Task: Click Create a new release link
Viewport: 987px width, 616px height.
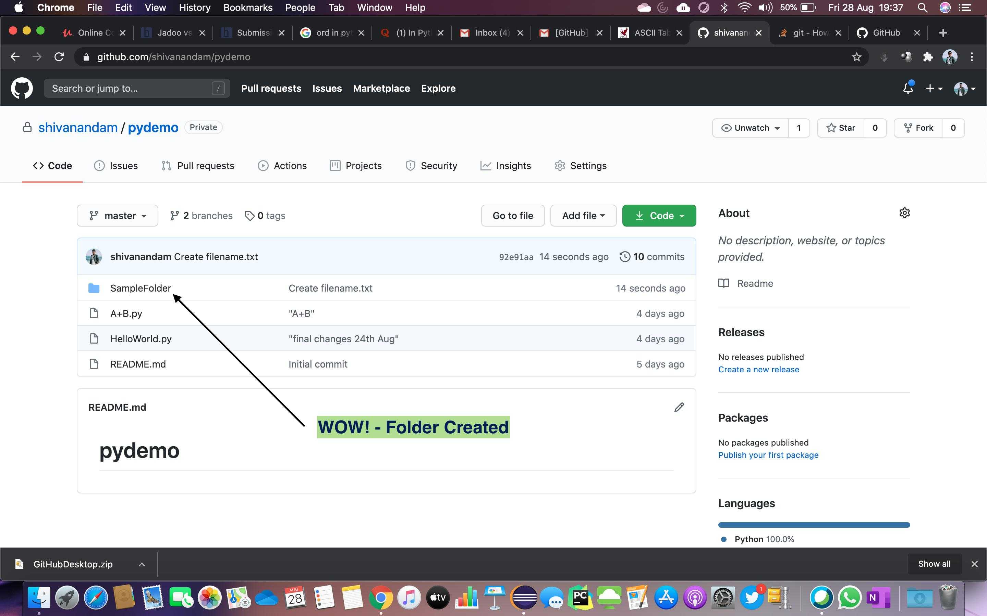Action: point(758,369)
